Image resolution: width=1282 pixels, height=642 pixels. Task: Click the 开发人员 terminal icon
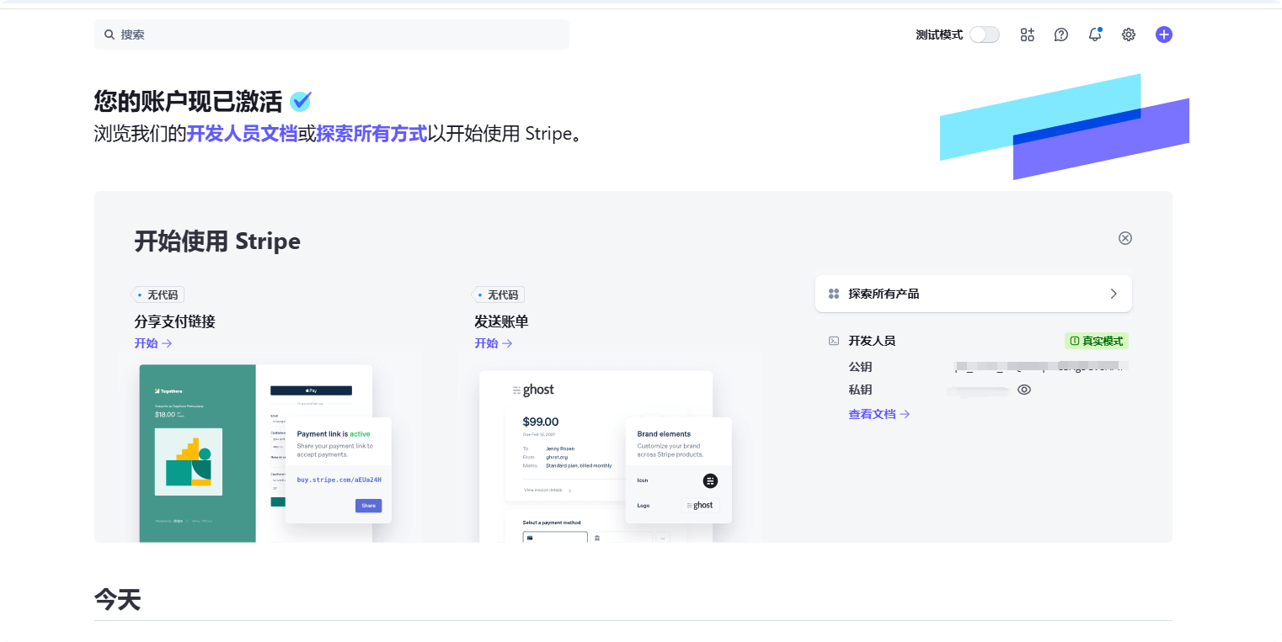coord(832,341)
